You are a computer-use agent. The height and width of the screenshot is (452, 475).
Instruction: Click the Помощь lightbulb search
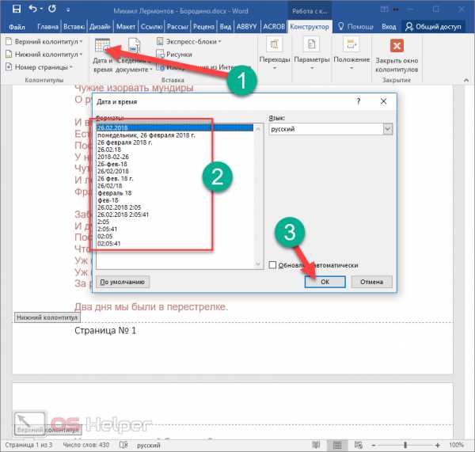(355, 27)
